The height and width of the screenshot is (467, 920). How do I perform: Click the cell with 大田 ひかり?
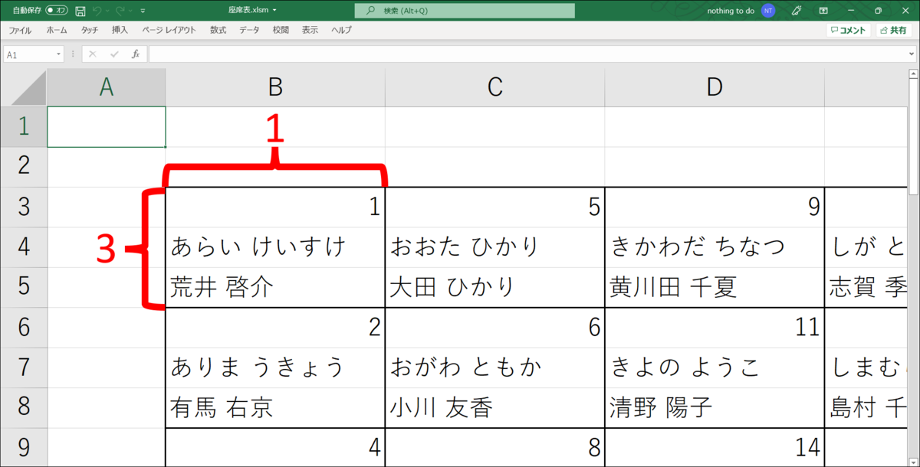[x=495, y=287]
